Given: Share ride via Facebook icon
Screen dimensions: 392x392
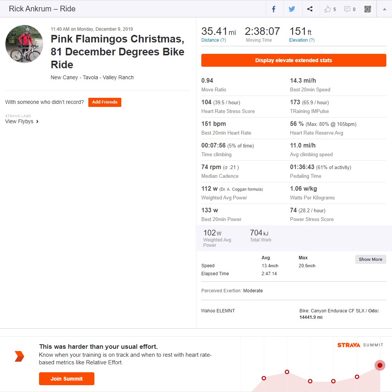Looking at the screenshot, I should coord(274,9).
